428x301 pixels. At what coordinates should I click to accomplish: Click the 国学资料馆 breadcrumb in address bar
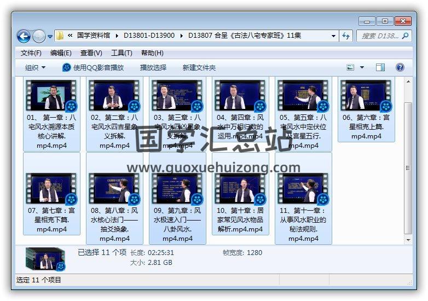point(96,36)
